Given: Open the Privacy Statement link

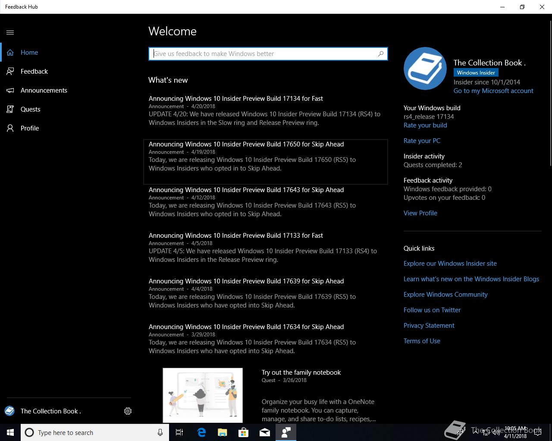Looking at the screenshot, I should click(x=429, y=326).
